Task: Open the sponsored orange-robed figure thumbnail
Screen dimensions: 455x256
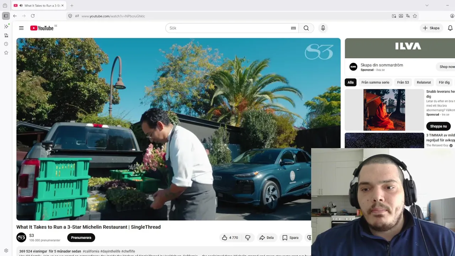Action: tap(384, 110)
